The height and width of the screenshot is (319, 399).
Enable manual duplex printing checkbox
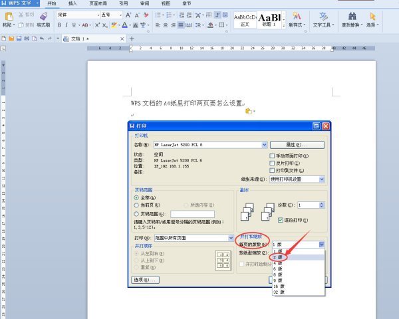click(x=271, y=156)
